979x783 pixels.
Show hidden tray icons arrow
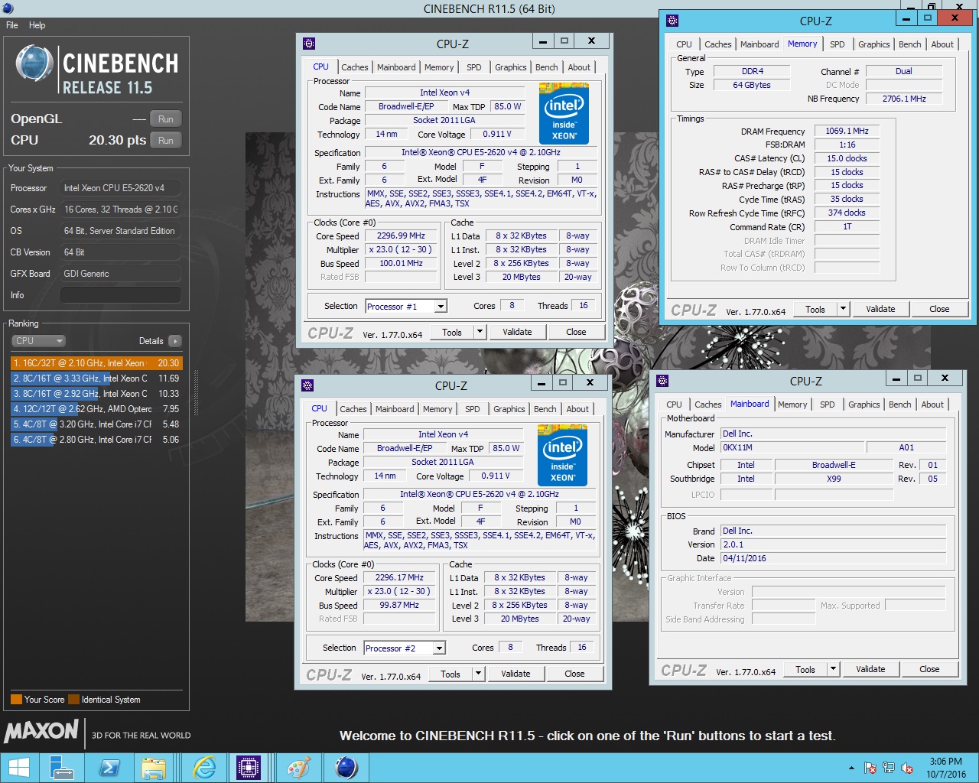click(851, 768)
